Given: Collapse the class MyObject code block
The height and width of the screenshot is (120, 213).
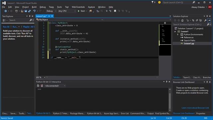Looking at the screenshot, I should pyautogui.click(x=50, y=23).
